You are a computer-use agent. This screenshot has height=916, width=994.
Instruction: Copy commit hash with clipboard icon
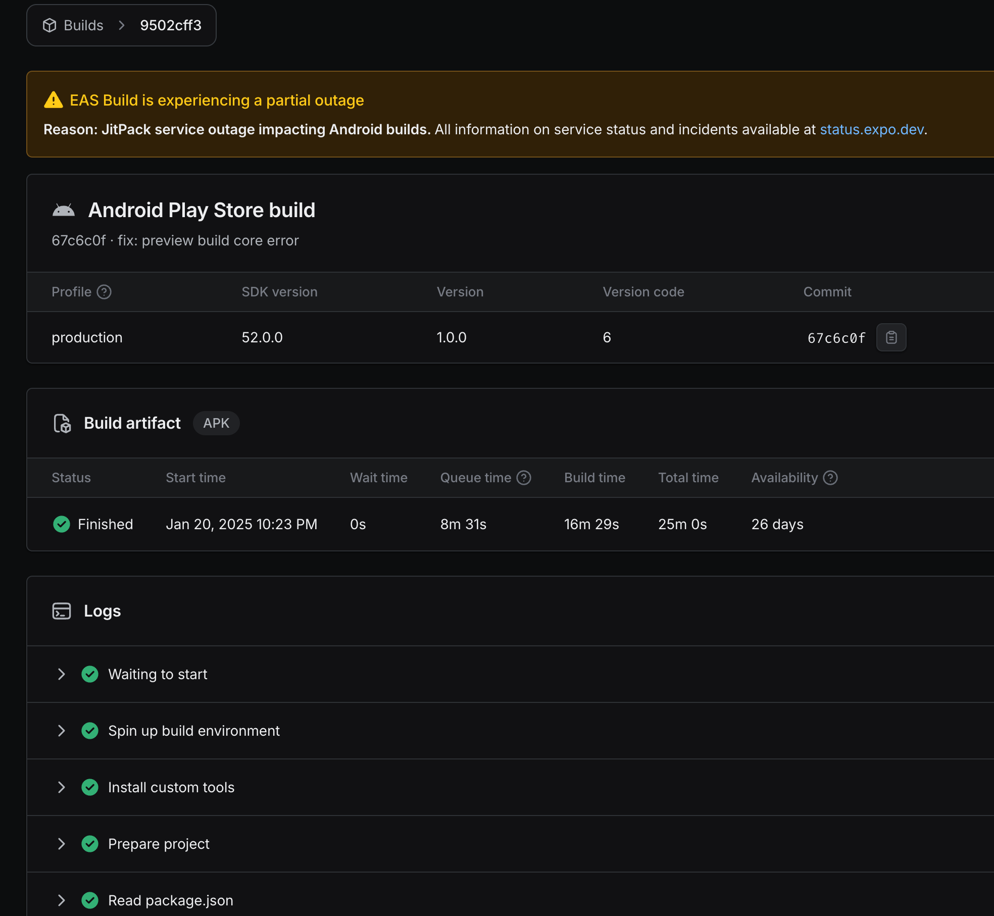point(891,337)
